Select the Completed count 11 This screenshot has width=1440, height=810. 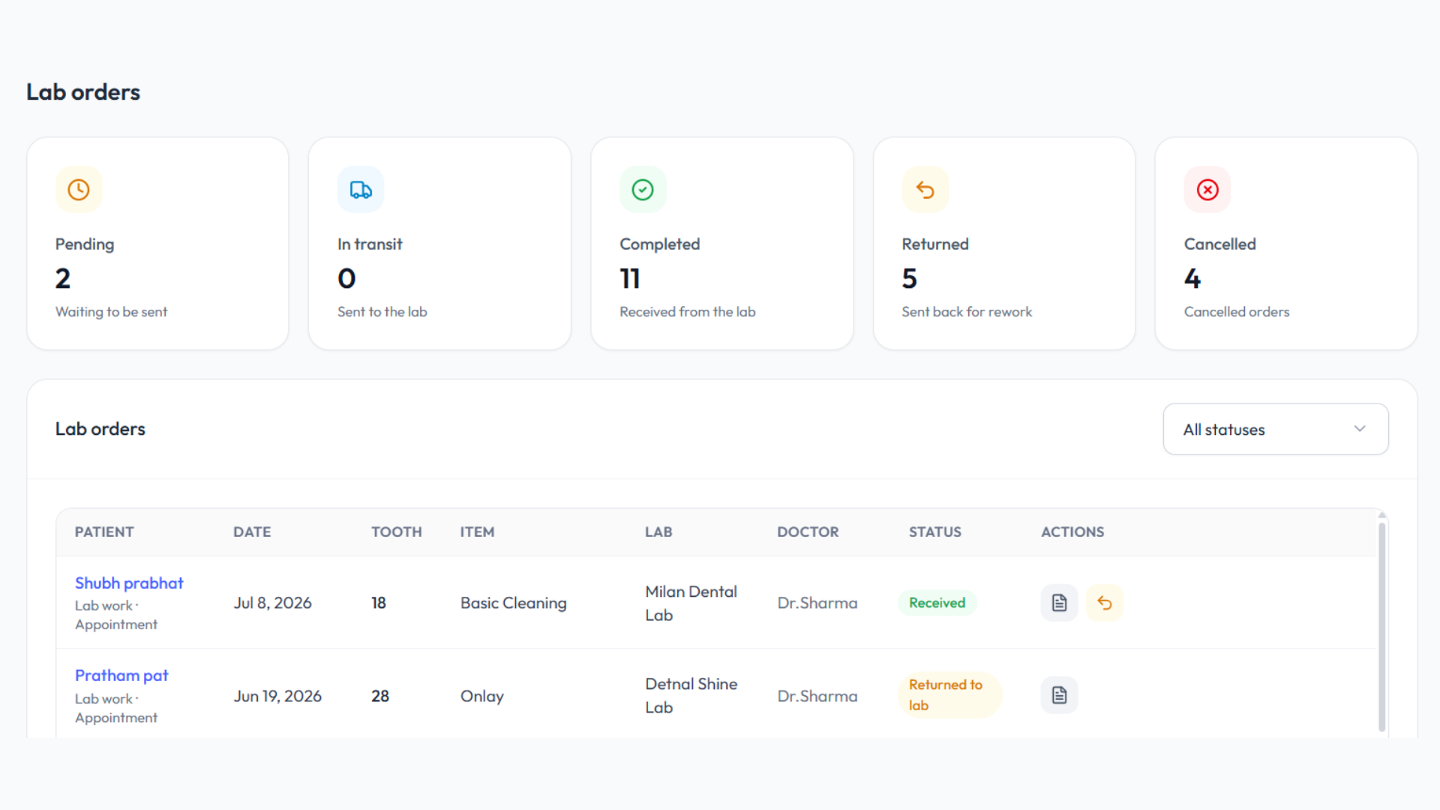[x=630, y=279]
